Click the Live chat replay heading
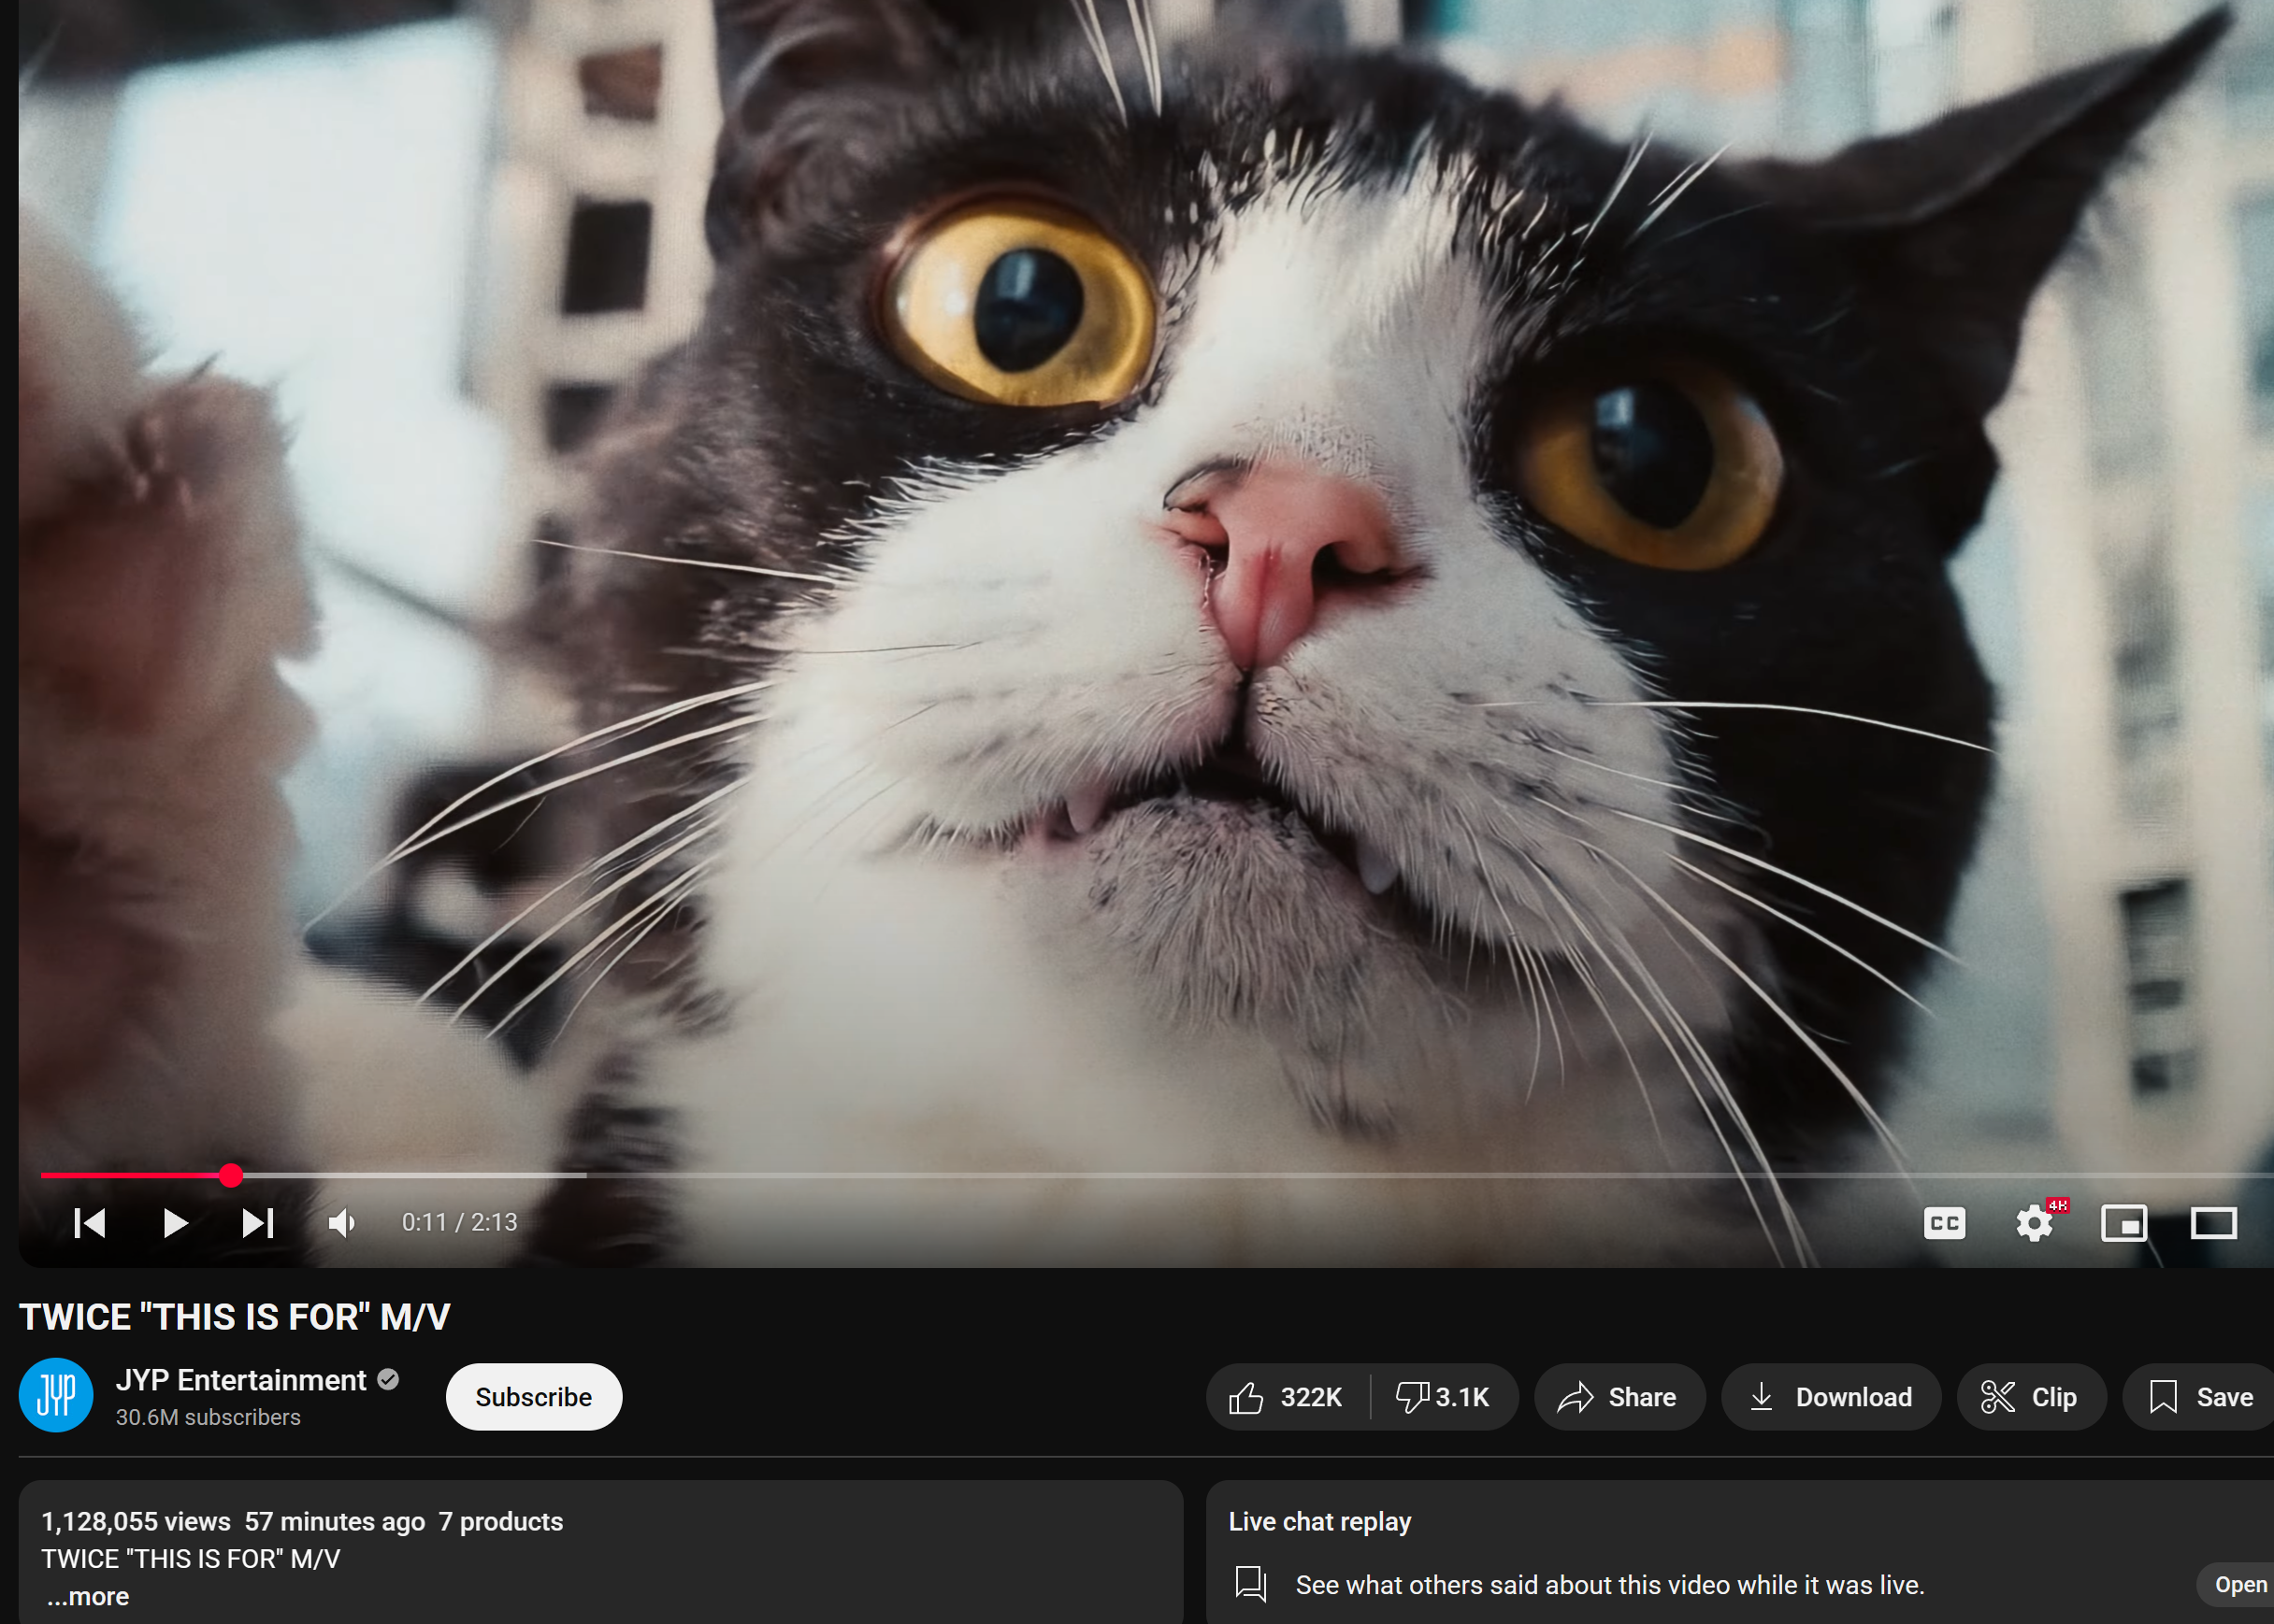Viewport: 2274px width, 1624px height. [1319, 1521]
